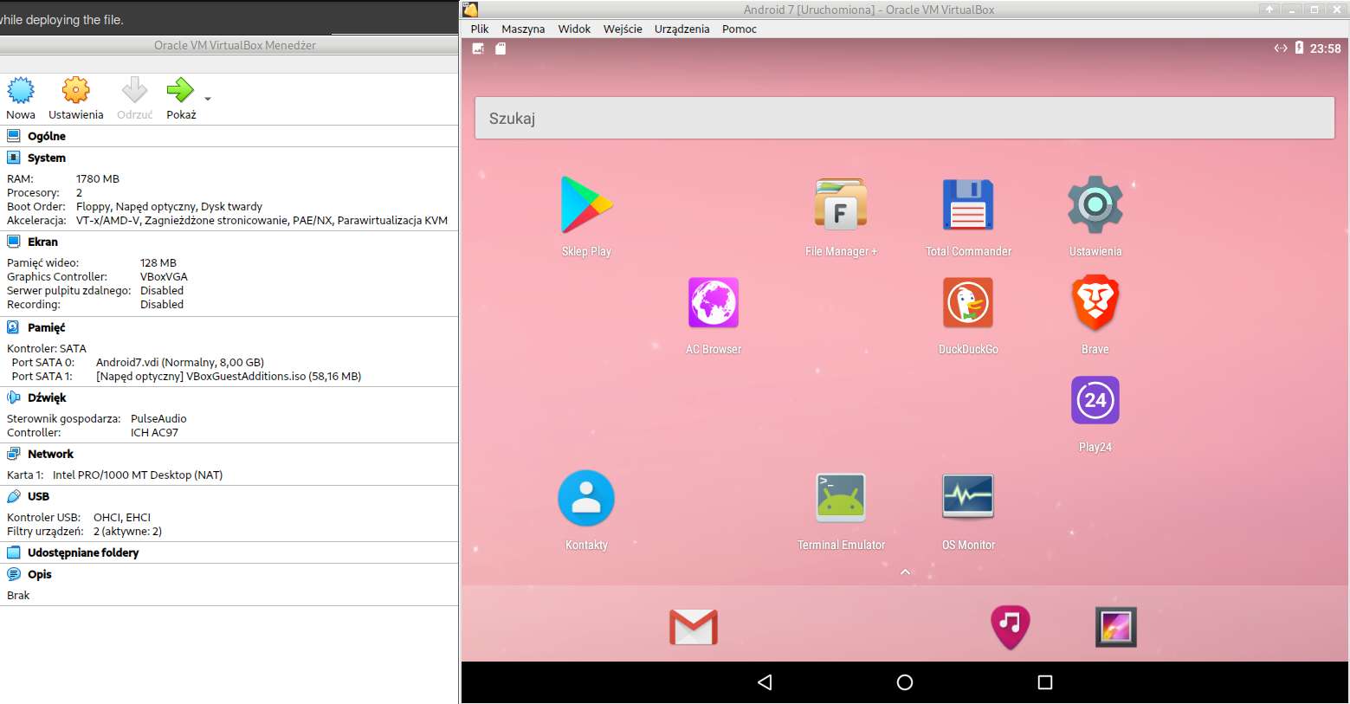1350x704 pixels.
Task: Tap Android recent apps button
Action: [1045, 682]
